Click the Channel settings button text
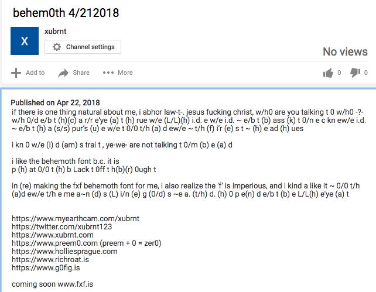Screen dimensions: 376x292 point(90,47)
